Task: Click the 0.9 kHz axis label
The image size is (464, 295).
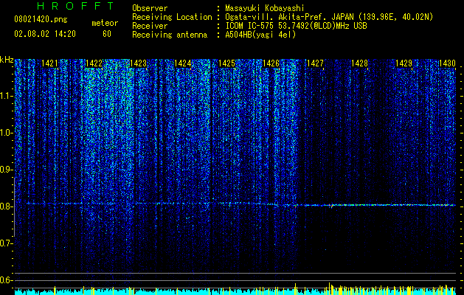Action: [x=7, y=170]
